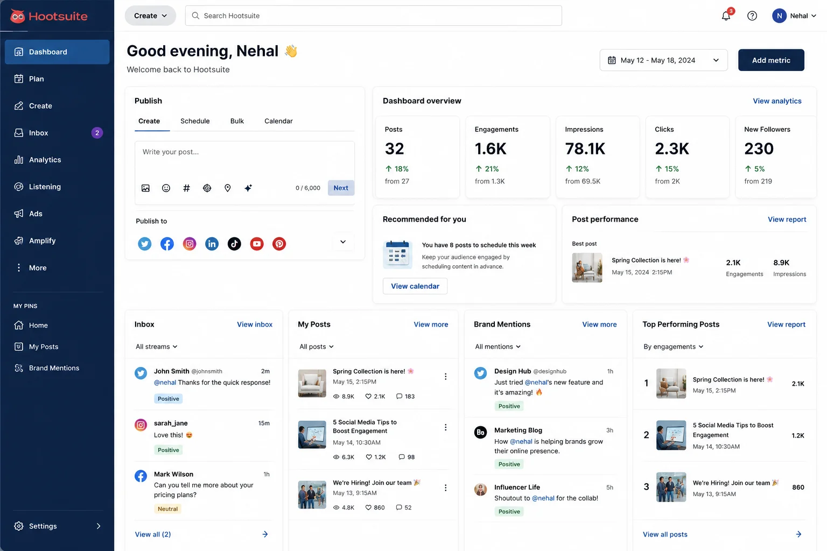
Task: Open the Nehal account menu
Action: (794, 16)
